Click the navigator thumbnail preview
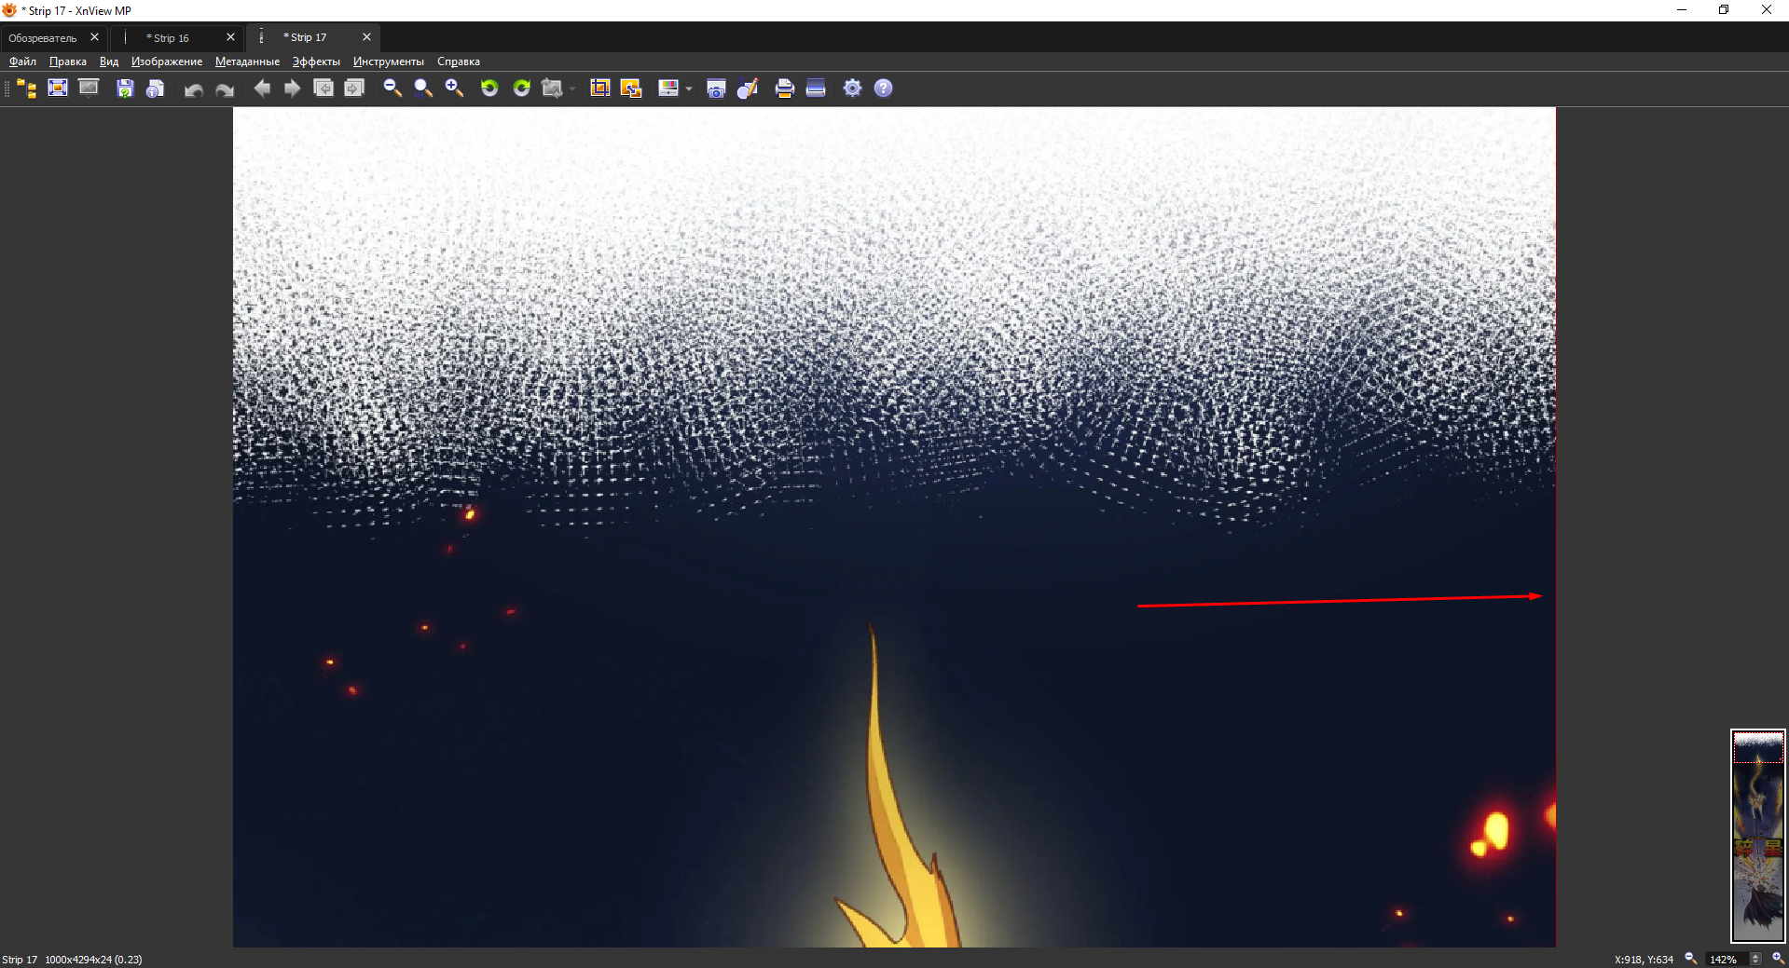The height and width of the screenshot is (968, 1789). click(x=1758, y=836)
